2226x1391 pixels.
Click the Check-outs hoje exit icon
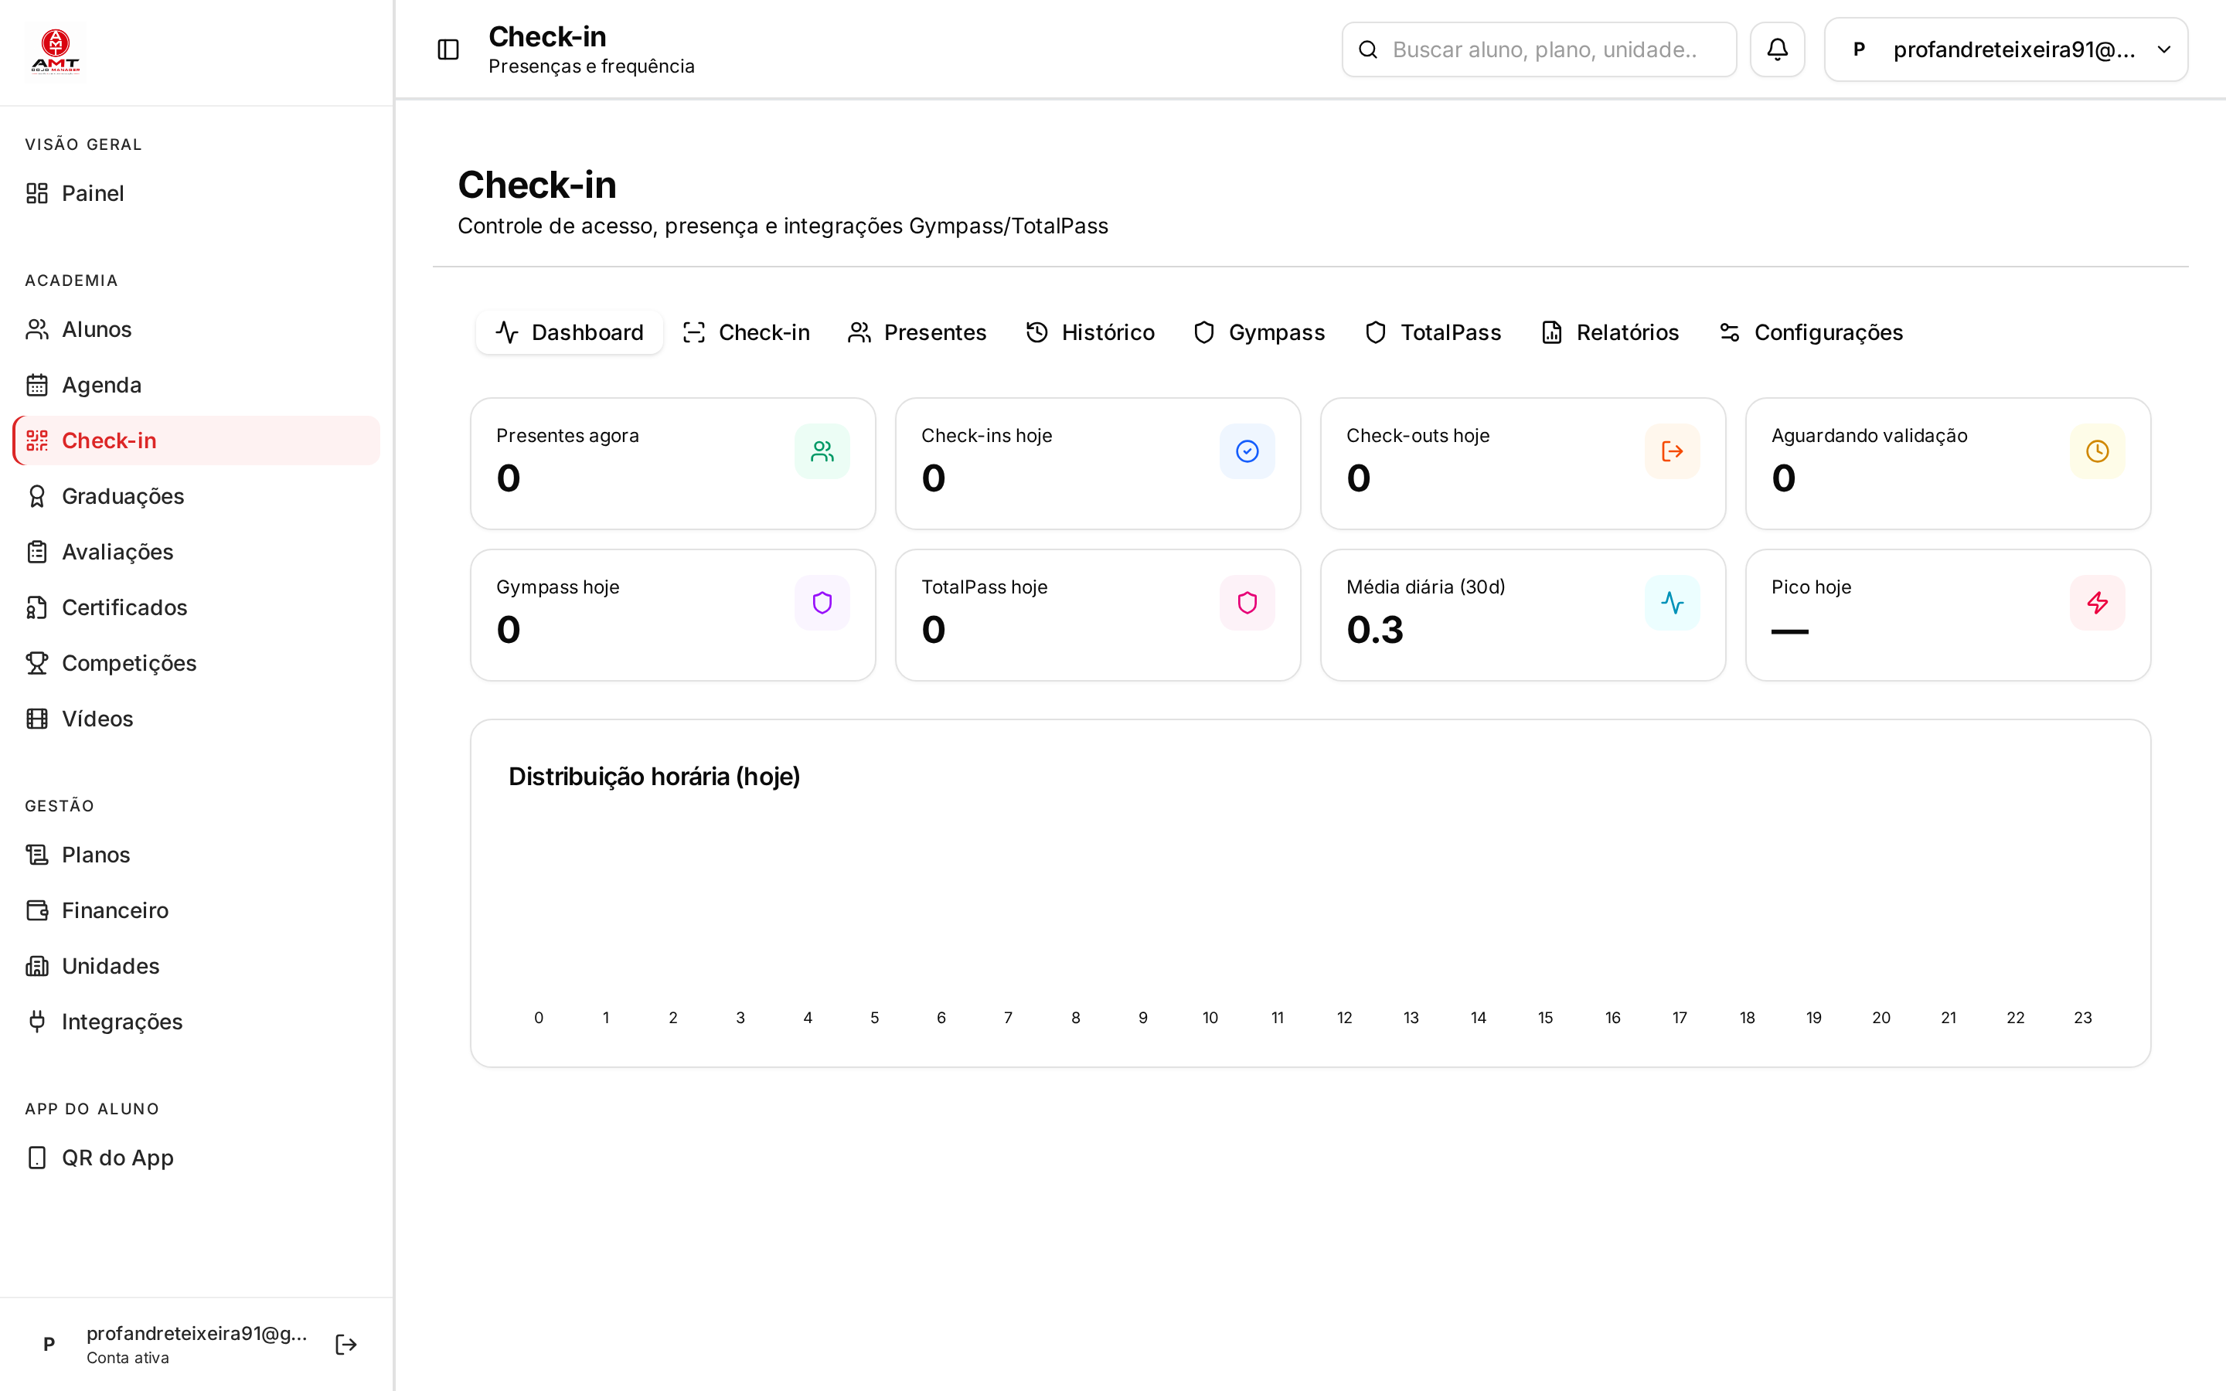point(1673,451)
